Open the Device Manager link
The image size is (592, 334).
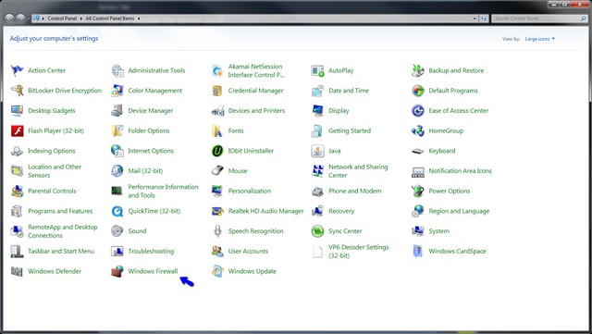coord(150,111)
